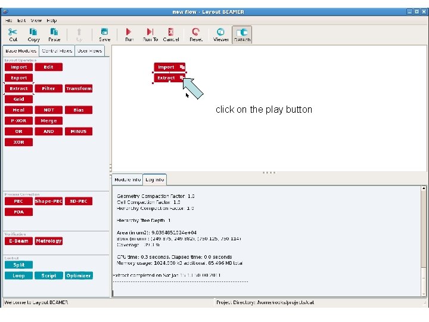Switch to the Control Flows tab
Image resolution: width=429 pixels, height=322 pixels.
pyautogui.click(x=57, y=51)
